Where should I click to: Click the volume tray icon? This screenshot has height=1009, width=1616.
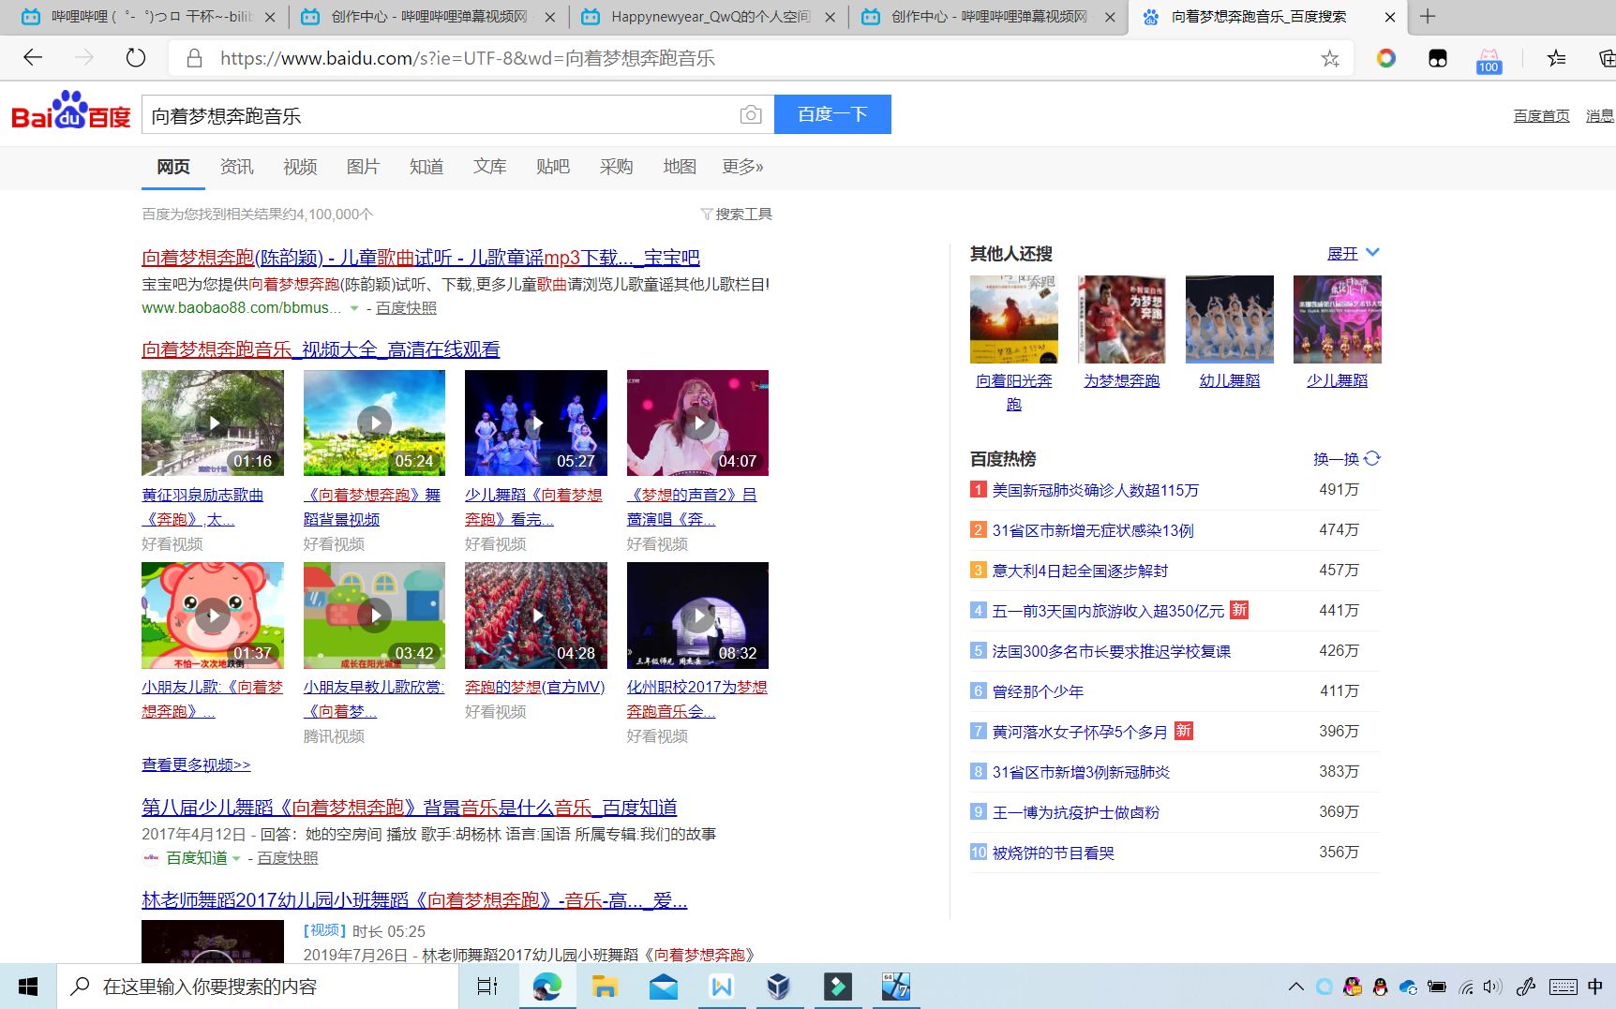coord(1492,987)
